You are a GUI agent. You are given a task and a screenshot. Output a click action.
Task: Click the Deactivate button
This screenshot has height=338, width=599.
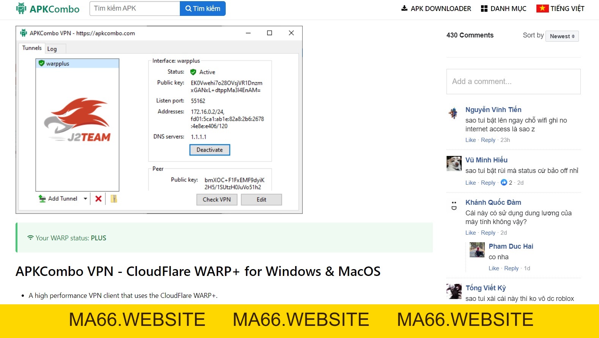pos(210,150)
